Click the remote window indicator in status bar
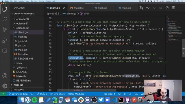This screenshot has width=185, height=104. pyautogui.click(x=3, y=94)
